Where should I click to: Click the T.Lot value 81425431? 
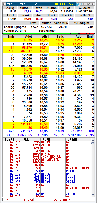pos(67,11)
